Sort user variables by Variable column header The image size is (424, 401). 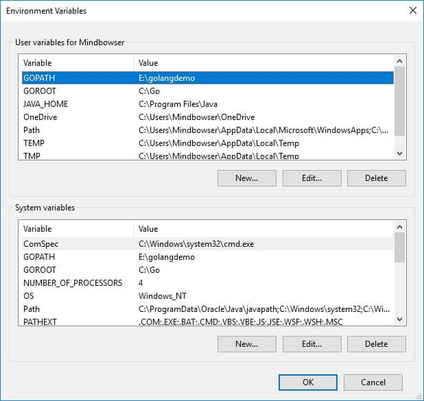(75, 63)
